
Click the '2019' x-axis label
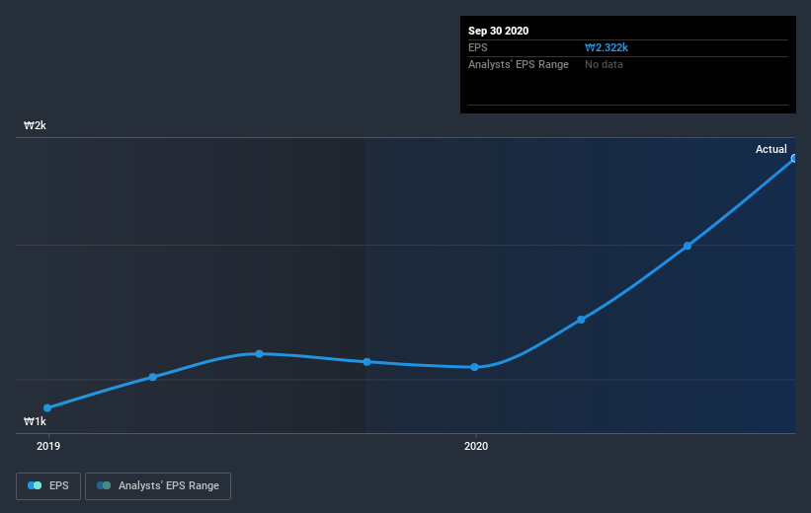point(48,446)
